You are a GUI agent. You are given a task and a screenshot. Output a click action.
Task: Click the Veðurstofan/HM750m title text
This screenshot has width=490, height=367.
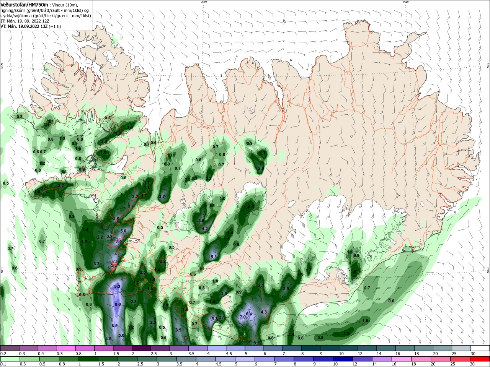(24, 4)
